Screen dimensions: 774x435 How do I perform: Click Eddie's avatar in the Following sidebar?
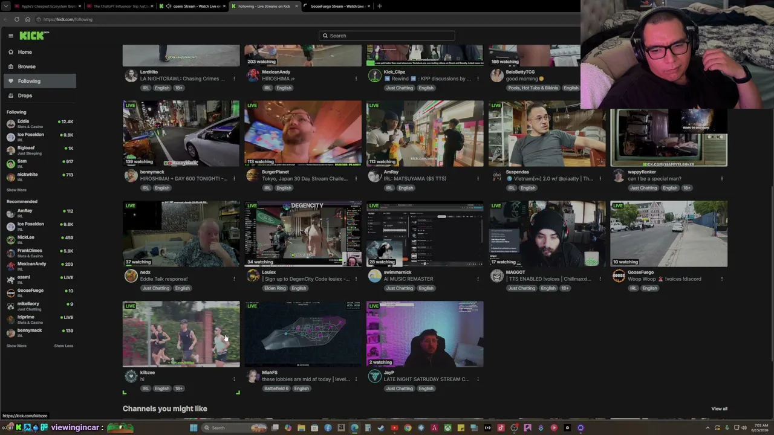pyautogui.click(x=10, y=123)
